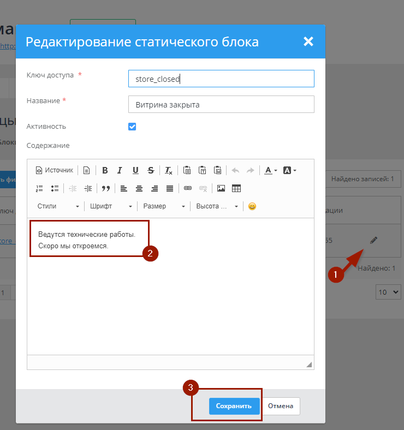Open the emoji picker in the toolbar

pos(252,206)
